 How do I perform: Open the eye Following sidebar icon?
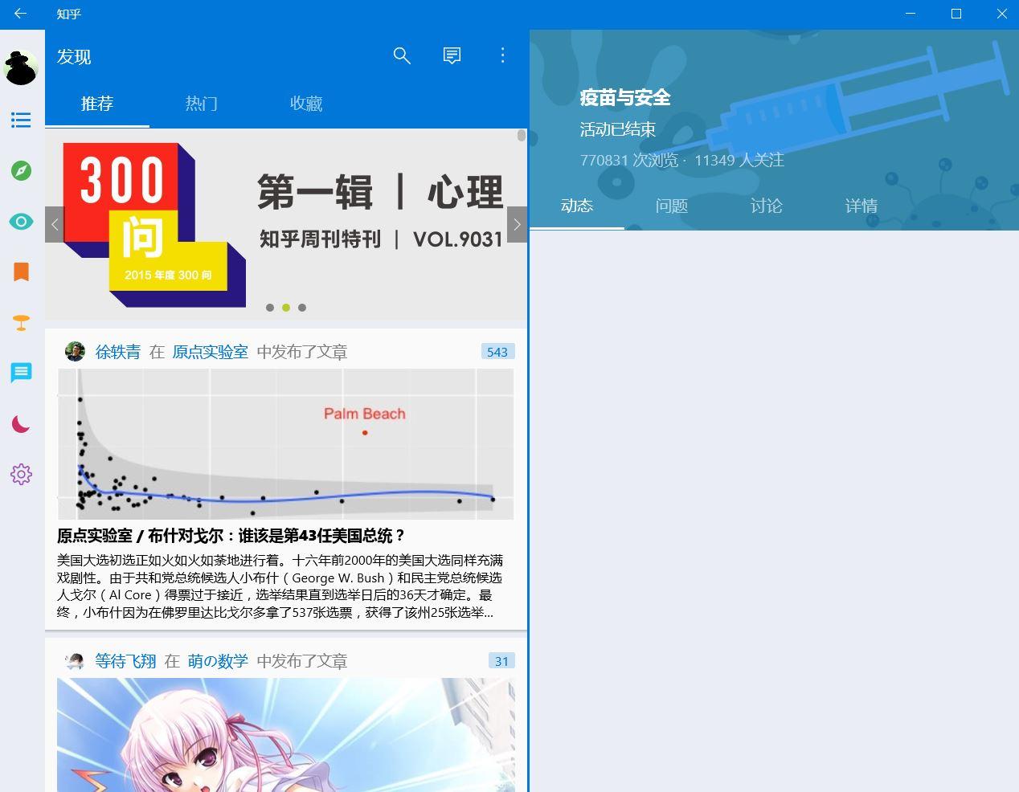[x=21, y=222]
